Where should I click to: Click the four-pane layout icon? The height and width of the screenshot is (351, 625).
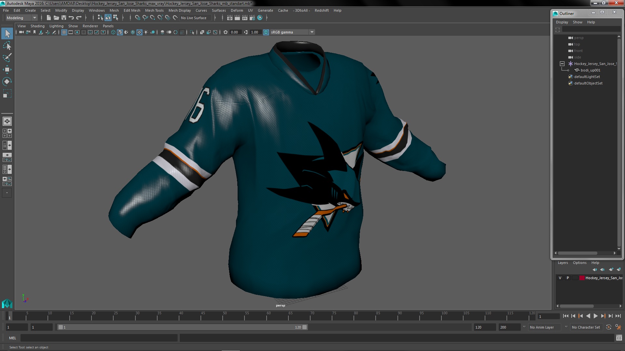point(7,133)
